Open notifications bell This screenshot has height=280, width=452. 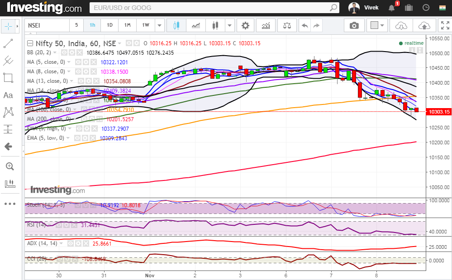tap(391, 8)
